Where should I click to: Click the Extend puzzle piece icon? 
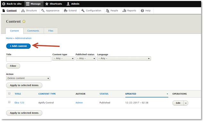(66, 11)
